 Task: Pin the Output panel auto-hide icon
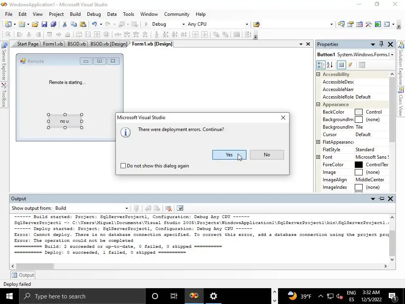click(x=382, y=199)
